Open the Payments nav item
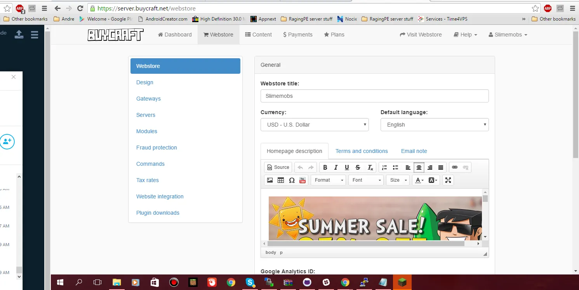Viewport: 579px width, 290px height. 298,35
